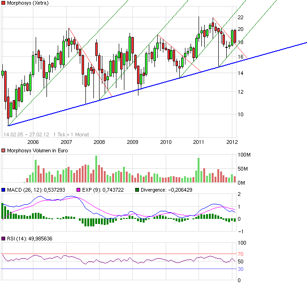Click the blue RSI level 30 label
Screen dimensions: 307x284
[x=240, y=269]
